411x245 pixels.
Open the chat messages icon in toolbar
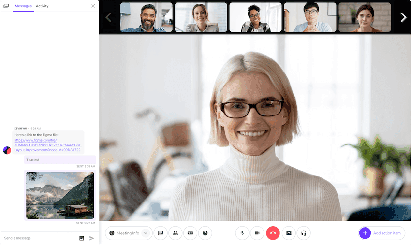coord(161,233)
